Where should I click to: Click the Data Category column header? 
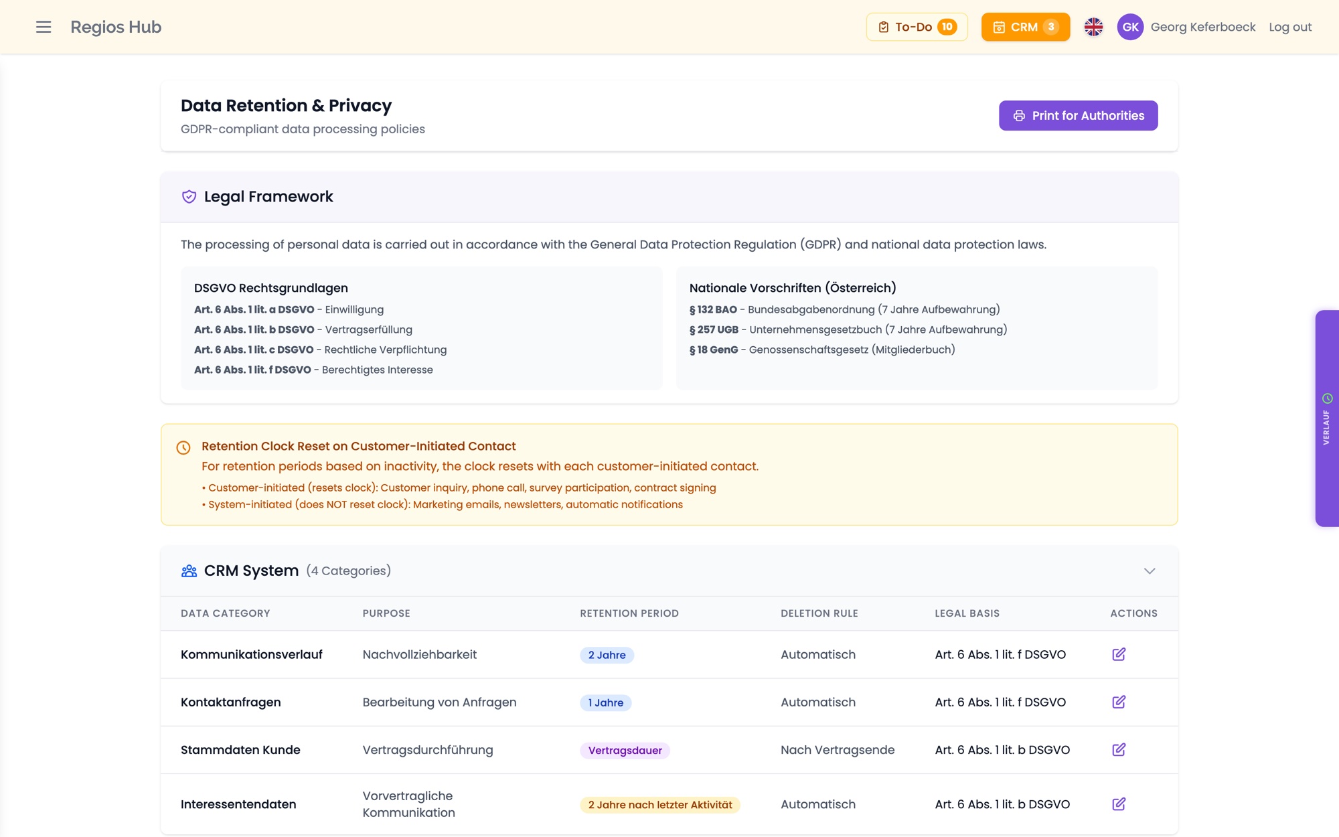click(x=226, y=613)
